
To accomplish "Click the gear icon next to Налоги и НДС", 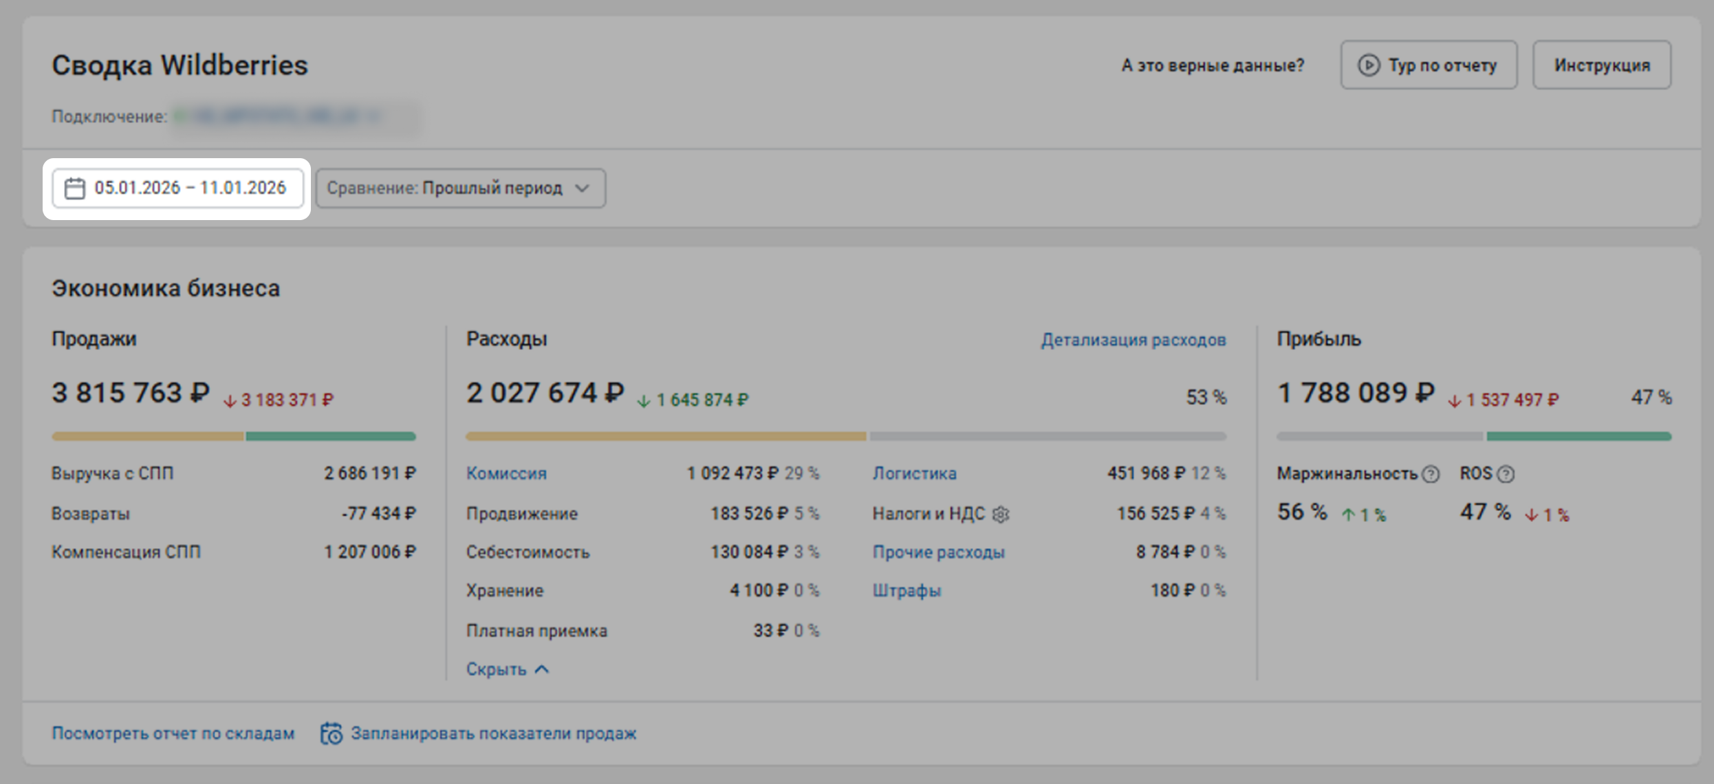I will (x=1001, y=514).
